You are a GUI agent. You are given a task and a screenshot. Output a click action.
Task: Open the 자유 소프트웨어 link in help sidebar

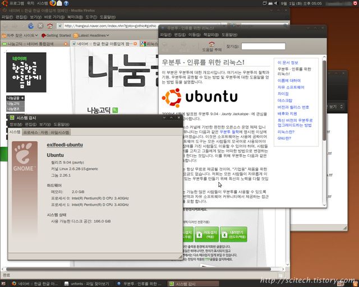pos(291,87)
